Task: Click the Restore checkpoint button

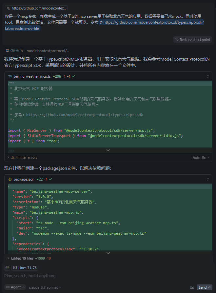Action: coord(192,39)
